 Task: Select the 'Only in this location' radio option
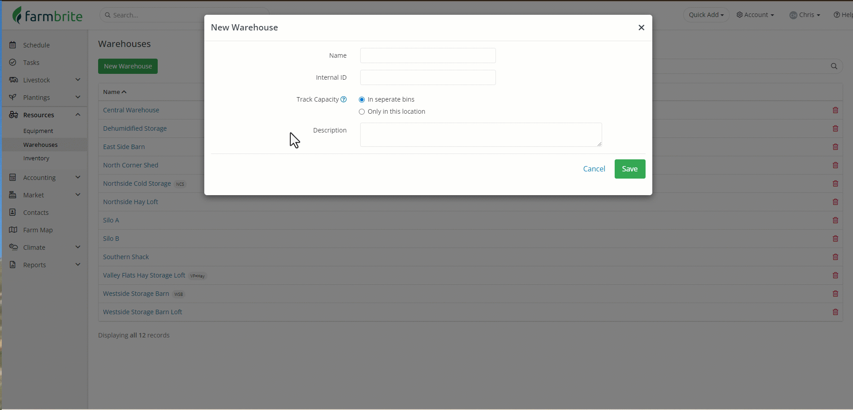point(362,112)
